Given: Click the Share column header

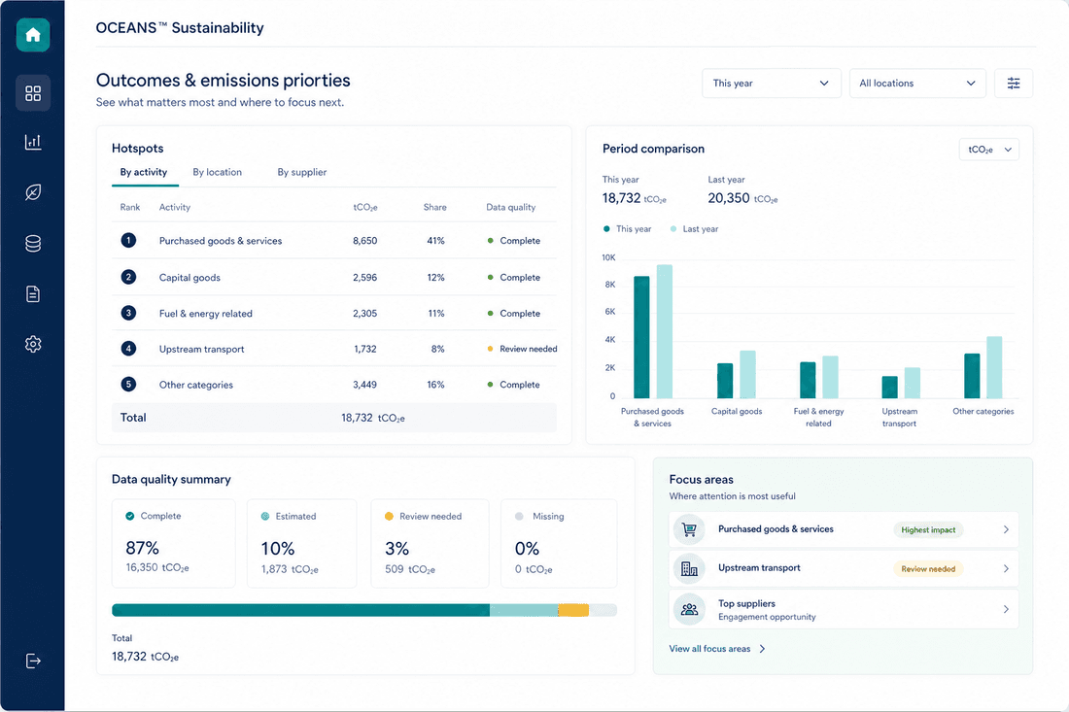Looking at the screenshot, I should [435, 207].
